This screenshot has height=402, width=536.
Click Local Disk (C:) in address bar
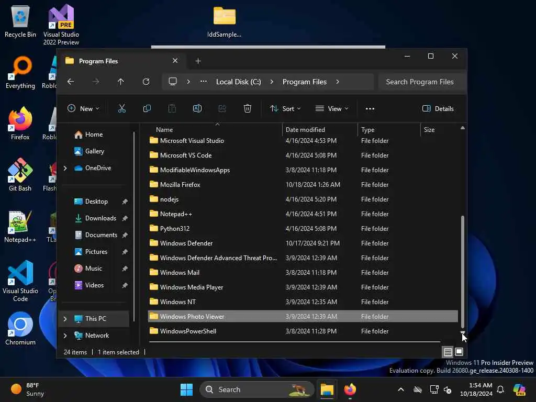239,82
